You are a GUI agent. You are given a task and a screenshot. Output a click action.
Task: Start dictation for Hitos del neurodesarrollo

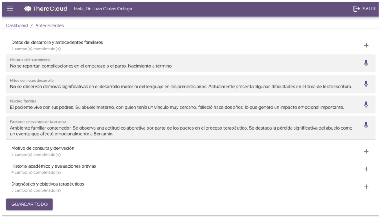(366, 84)
